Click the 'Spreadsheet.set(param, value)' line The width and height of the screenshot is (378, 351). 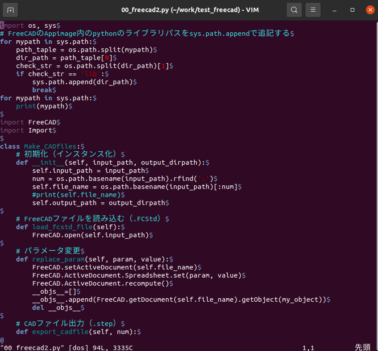(x=139, y=275)
